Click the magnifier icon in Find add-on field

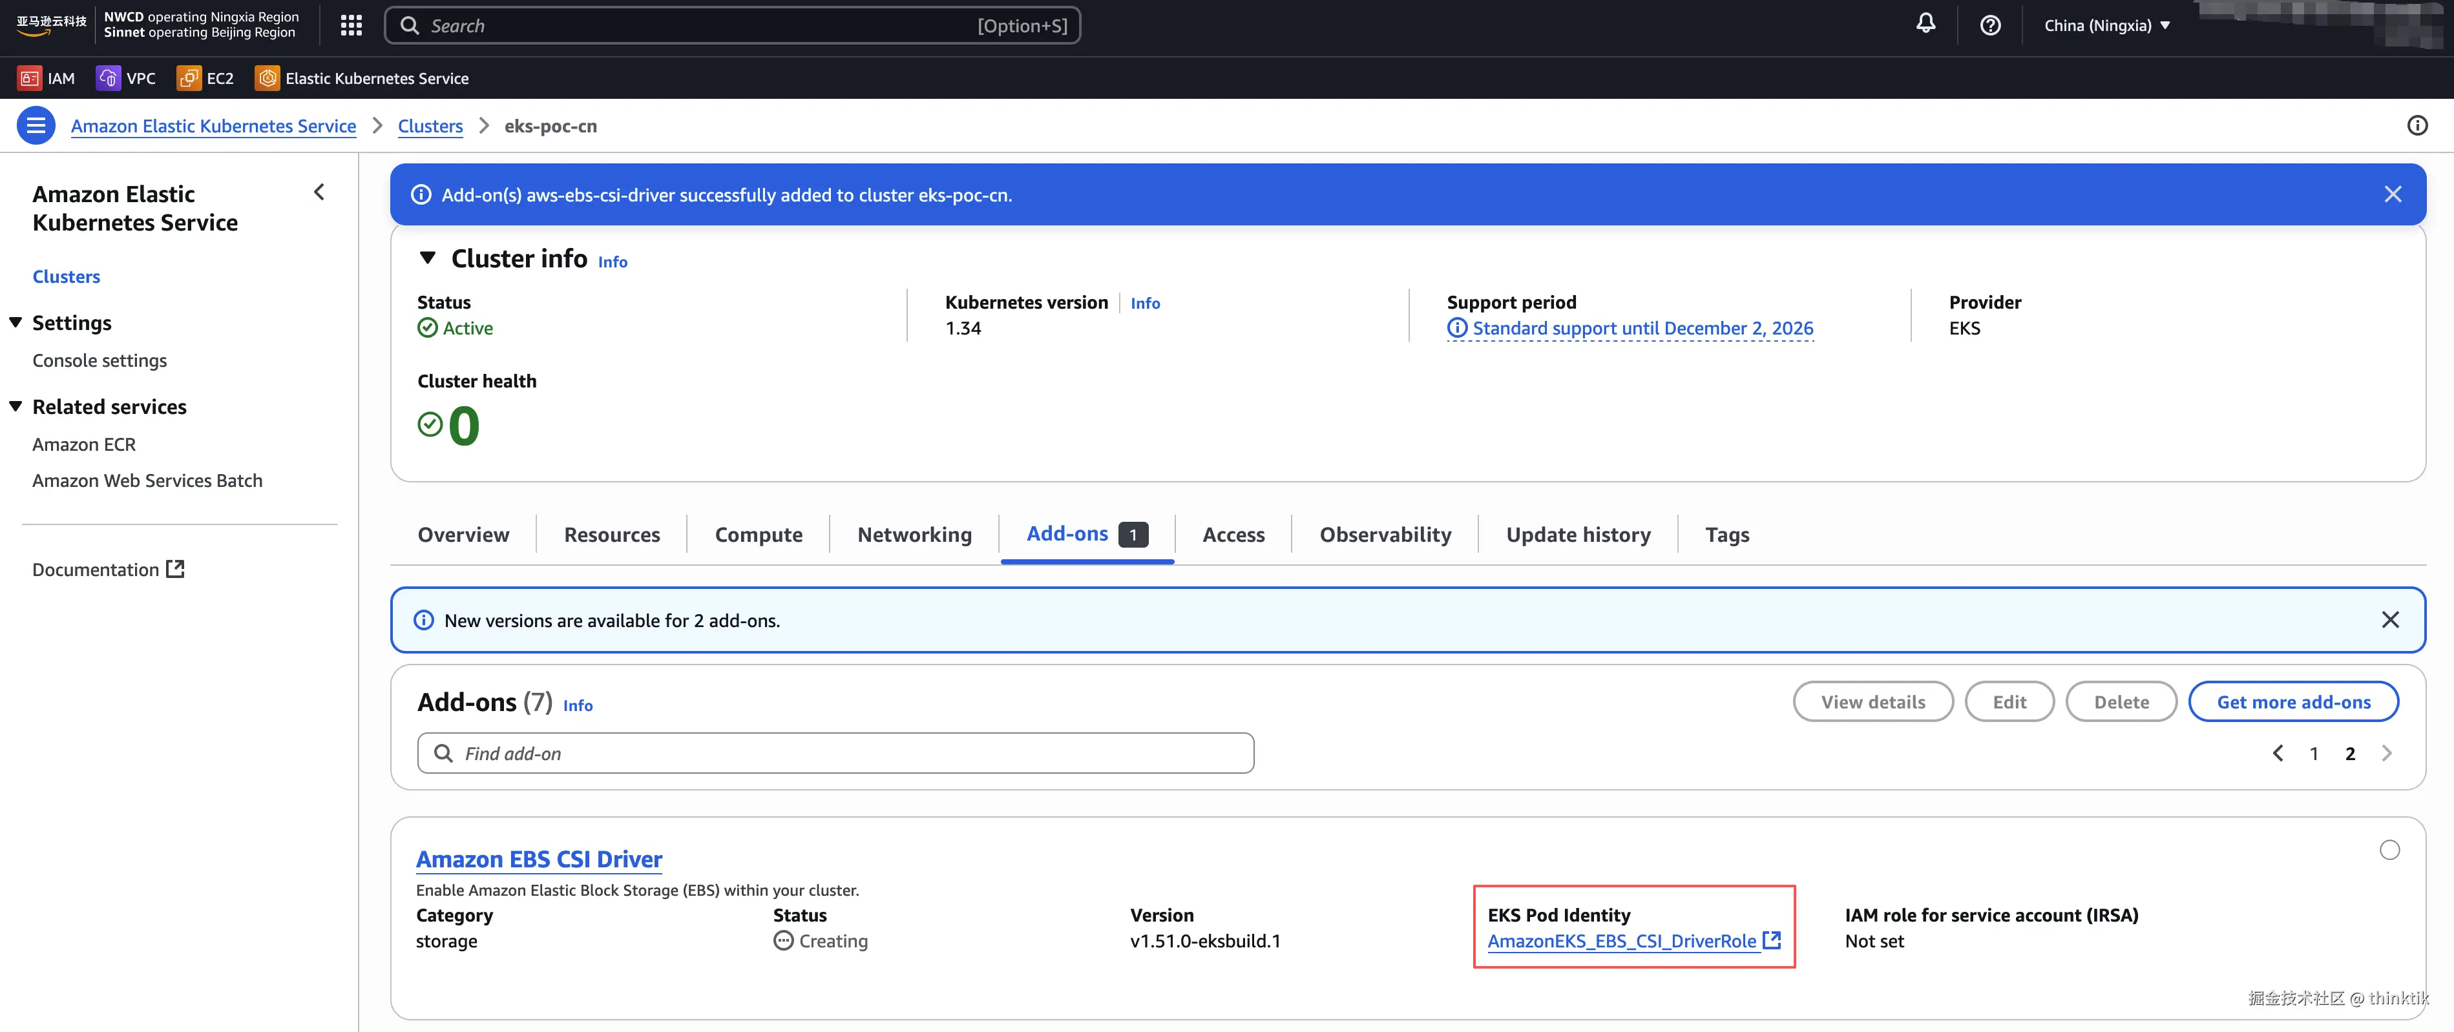[443, 753]
